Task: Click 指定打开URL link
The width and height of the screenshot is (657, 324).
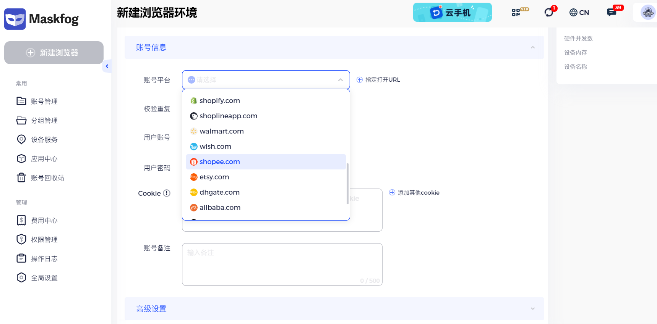Action: 378,80
